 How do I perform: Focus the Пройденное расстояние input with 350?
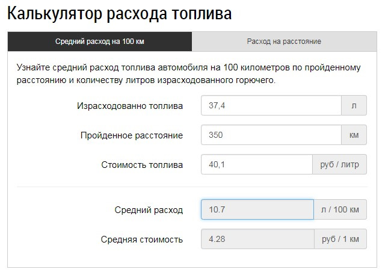click(271, 135)
